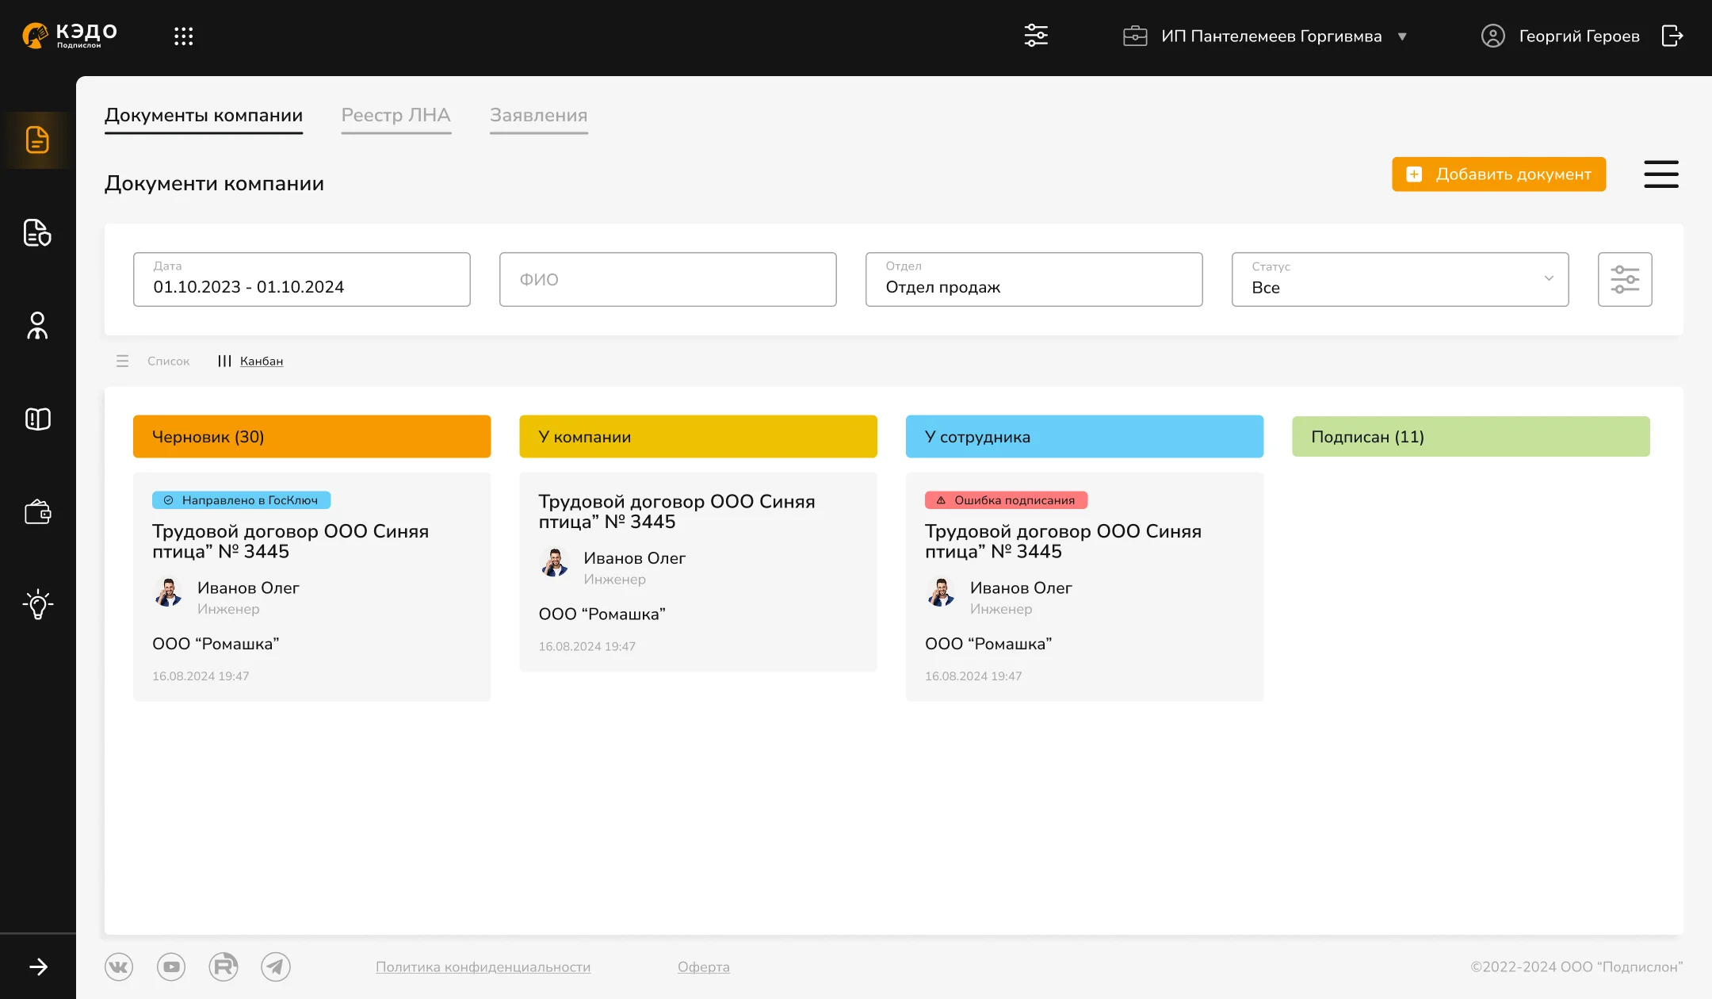Open the wallet sidebar icon
The height and width of the screenshot is (999, 1712).
tap(37, 511)
